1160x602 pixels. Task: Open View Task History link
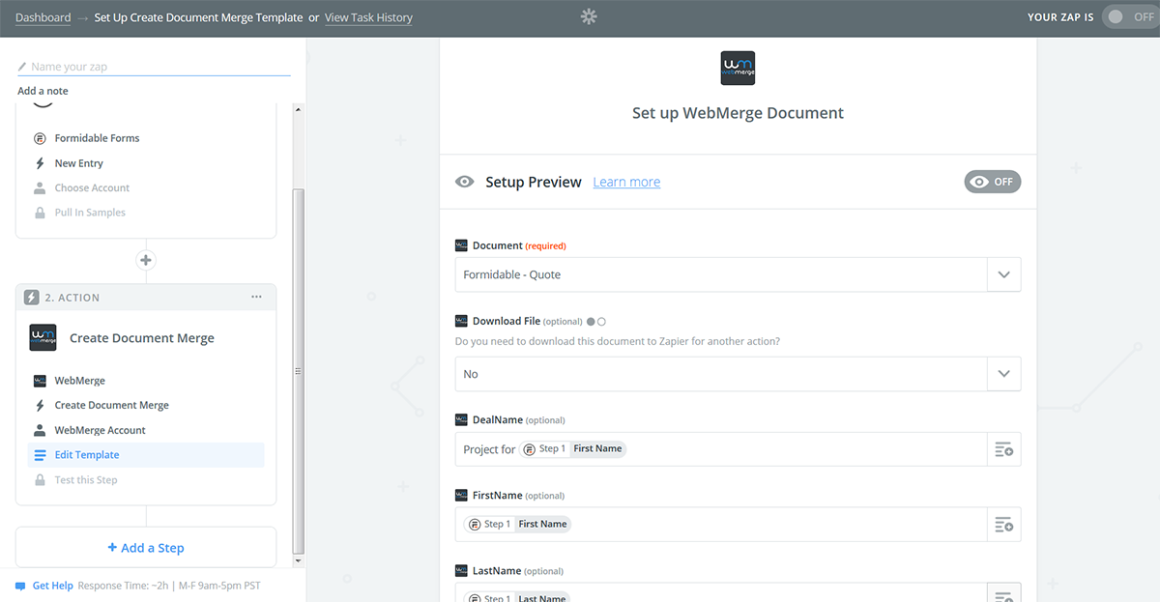click(368, 17)
